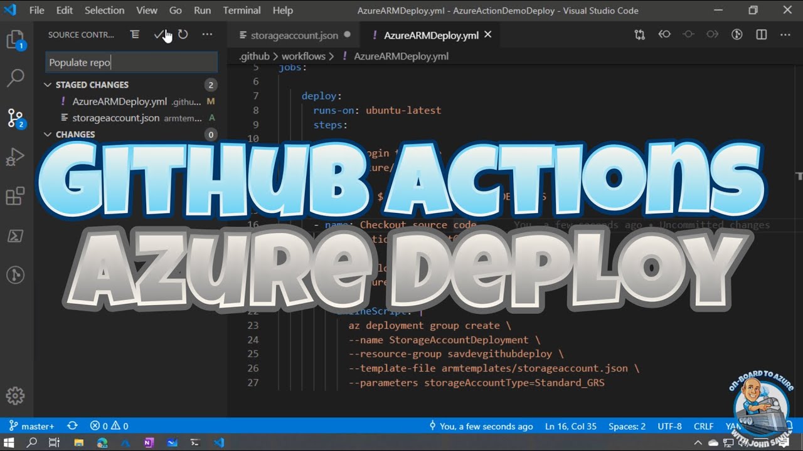
Task: Open Source Control more actions ellipsis
Action: coord(207,34)
